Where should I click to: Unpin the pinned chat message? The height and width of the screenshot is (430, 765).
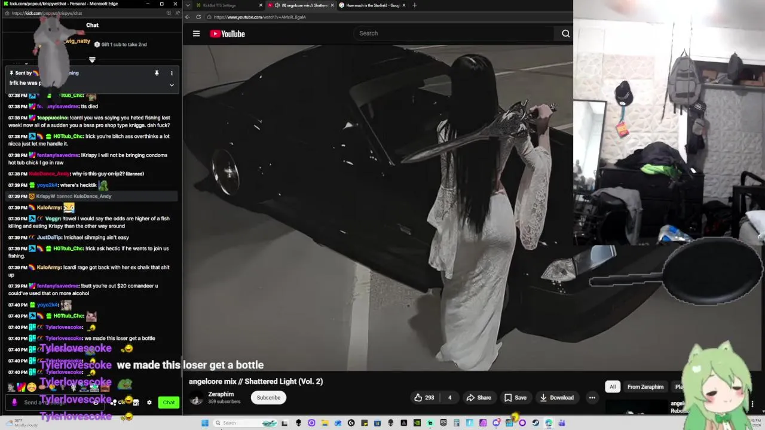pyautogui.click(x=157, y=73)
